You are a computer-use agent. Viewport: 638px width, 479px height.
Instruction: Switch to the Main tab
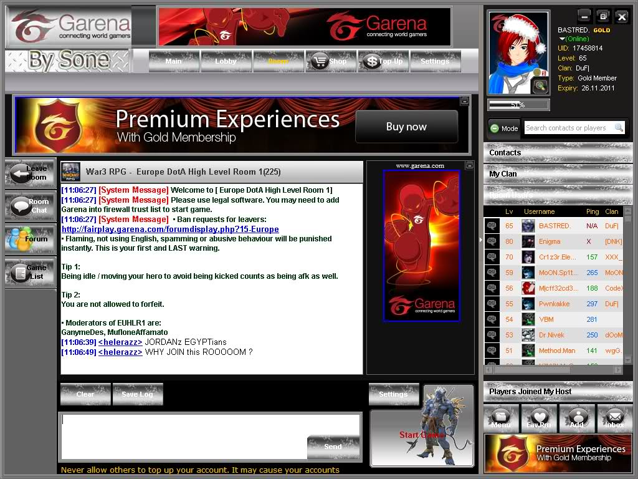(x=174, y=62)
